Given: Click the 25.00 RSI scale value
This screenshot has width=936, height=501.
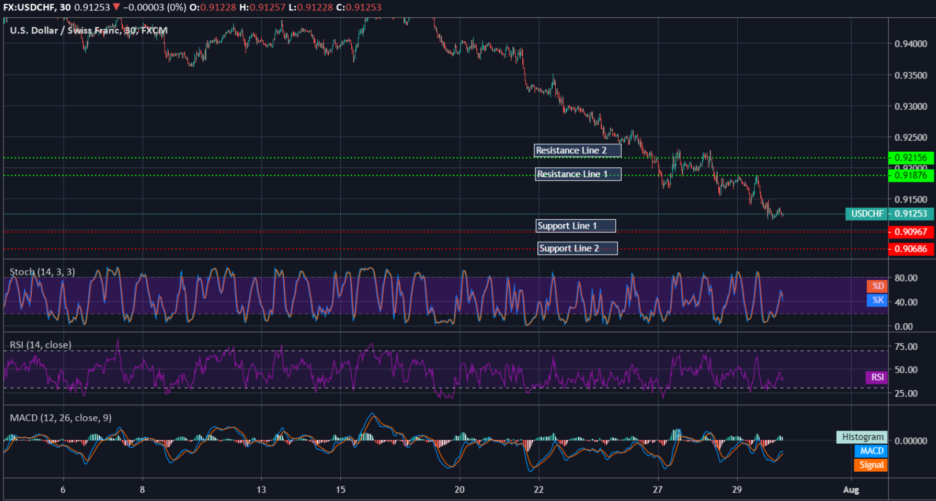Looking at the screenshot, I should click(x=906, y=394).
